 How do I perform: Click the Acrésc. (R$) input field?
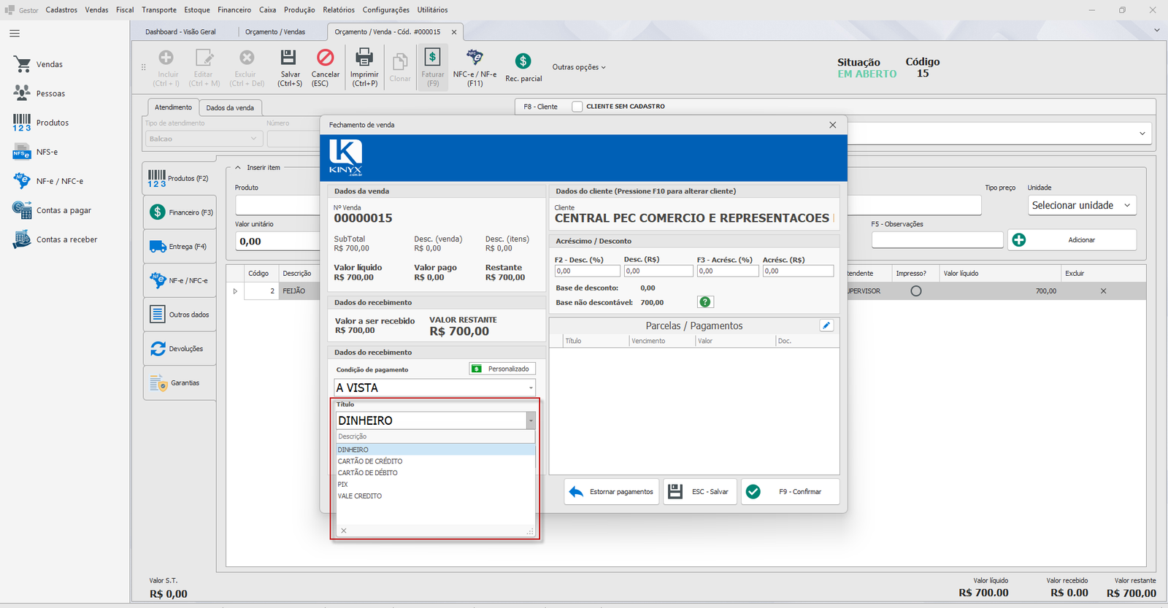pyautogui.click(x=798, y=271)
